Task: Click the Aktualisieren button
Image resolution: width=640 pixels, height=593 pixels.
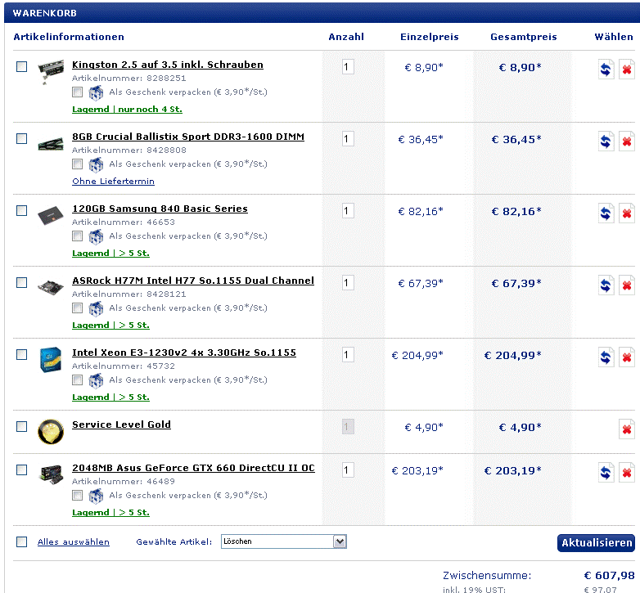Action: click(x=597, y=543)
